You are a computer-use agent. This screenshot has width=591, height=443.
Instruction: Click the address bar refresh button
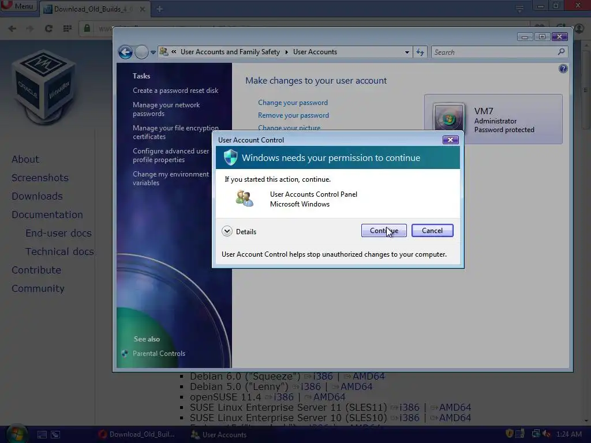click(x=420, y=52)
